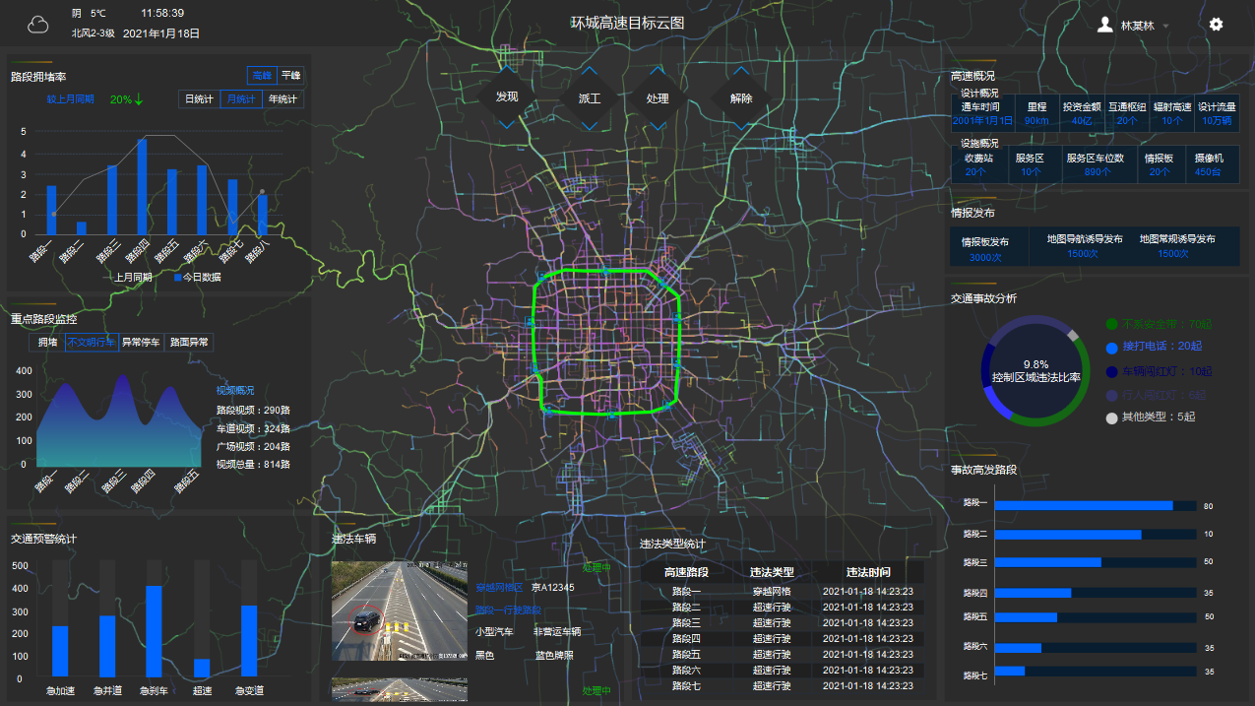Select the 解除 diamond icon
This screenshot has width=1255, height=706.
pyautogui.click(x=741, y=98)
